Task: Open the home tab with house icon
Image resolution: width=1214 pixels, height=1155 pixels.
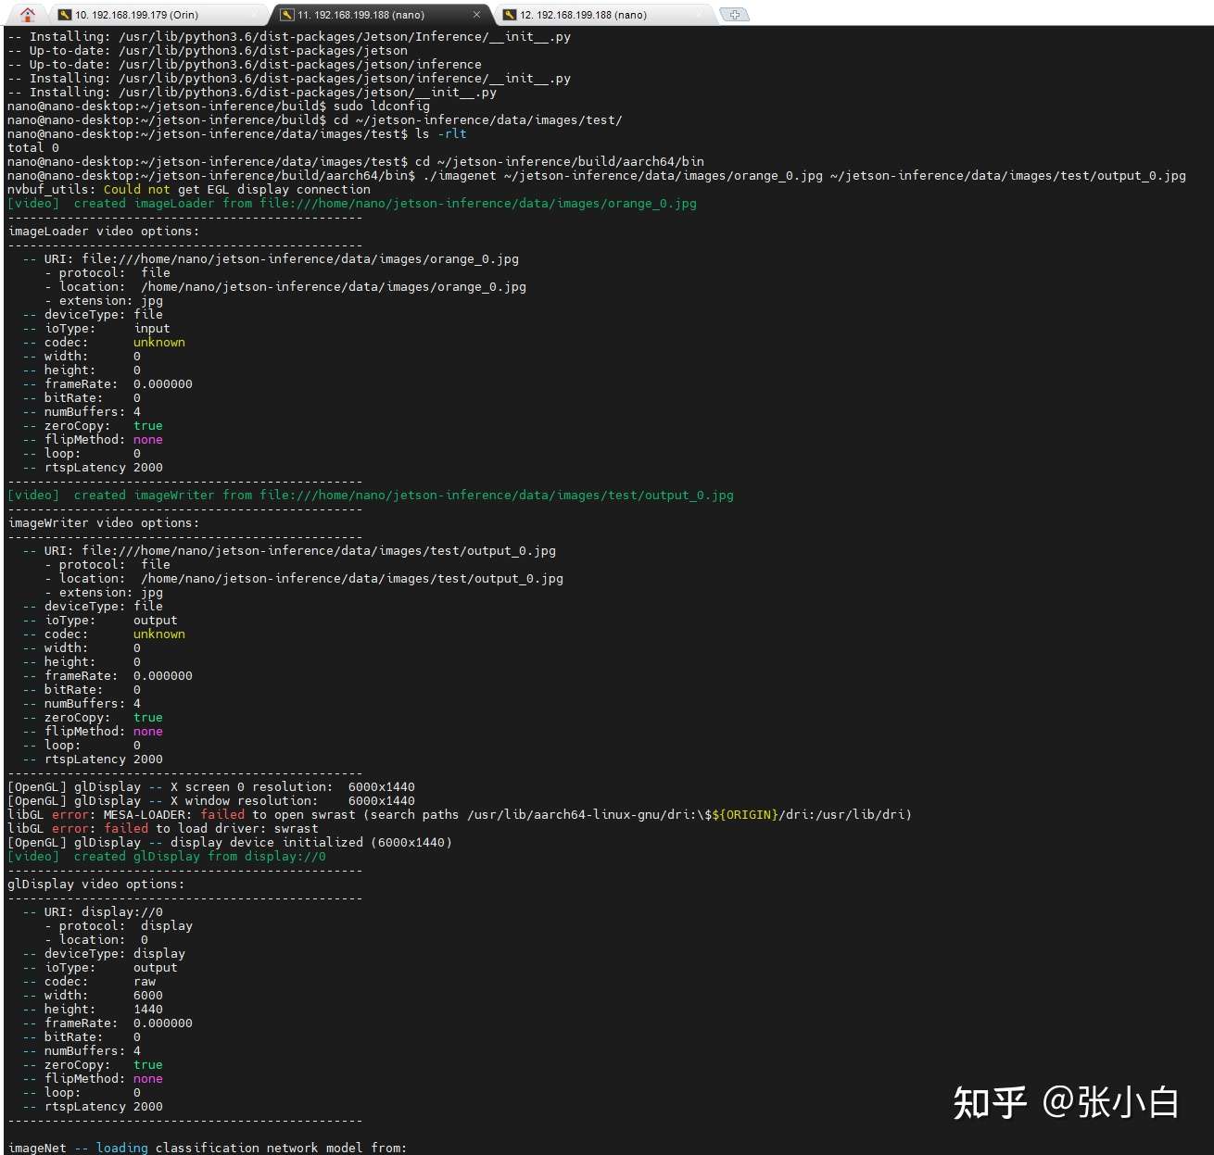Action: pyautogui.click(x=28, y=14)
